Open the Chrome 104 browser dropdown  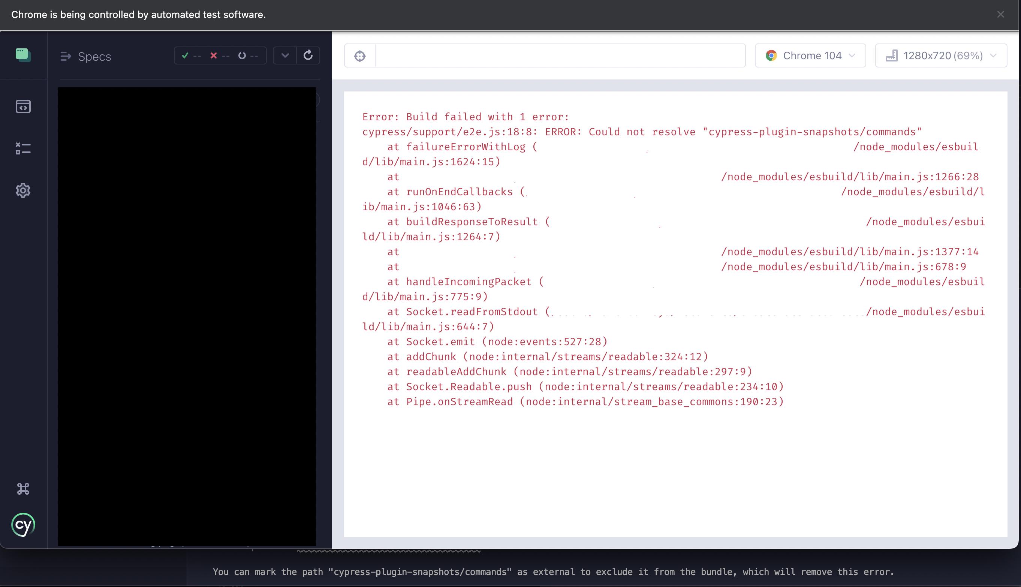pos(810,55)
